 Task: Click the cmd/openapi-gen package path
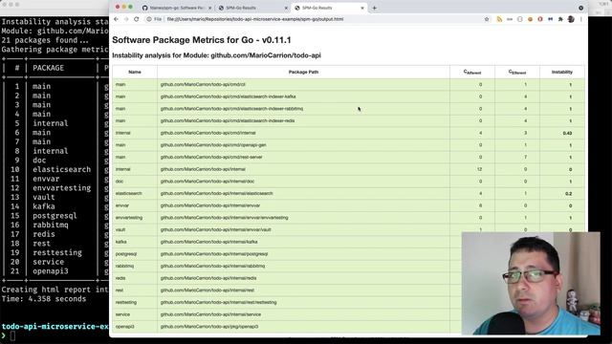[x=213, y=144]
